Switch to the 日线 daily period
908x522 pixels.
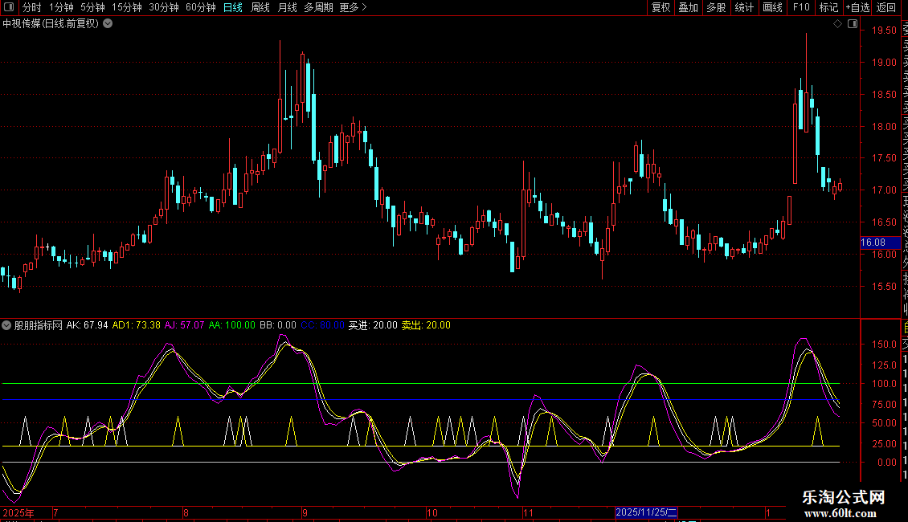click(x=233, y=7)
